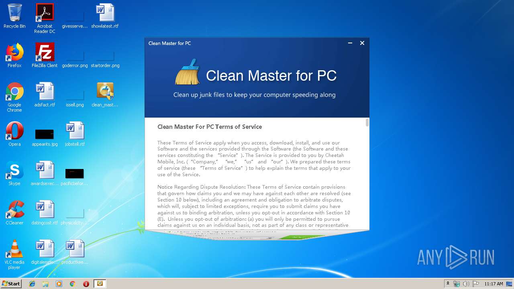Launch Windows Media Player from taskbar
This screenshot has height=289, width=514.
(x=59, y=284)
